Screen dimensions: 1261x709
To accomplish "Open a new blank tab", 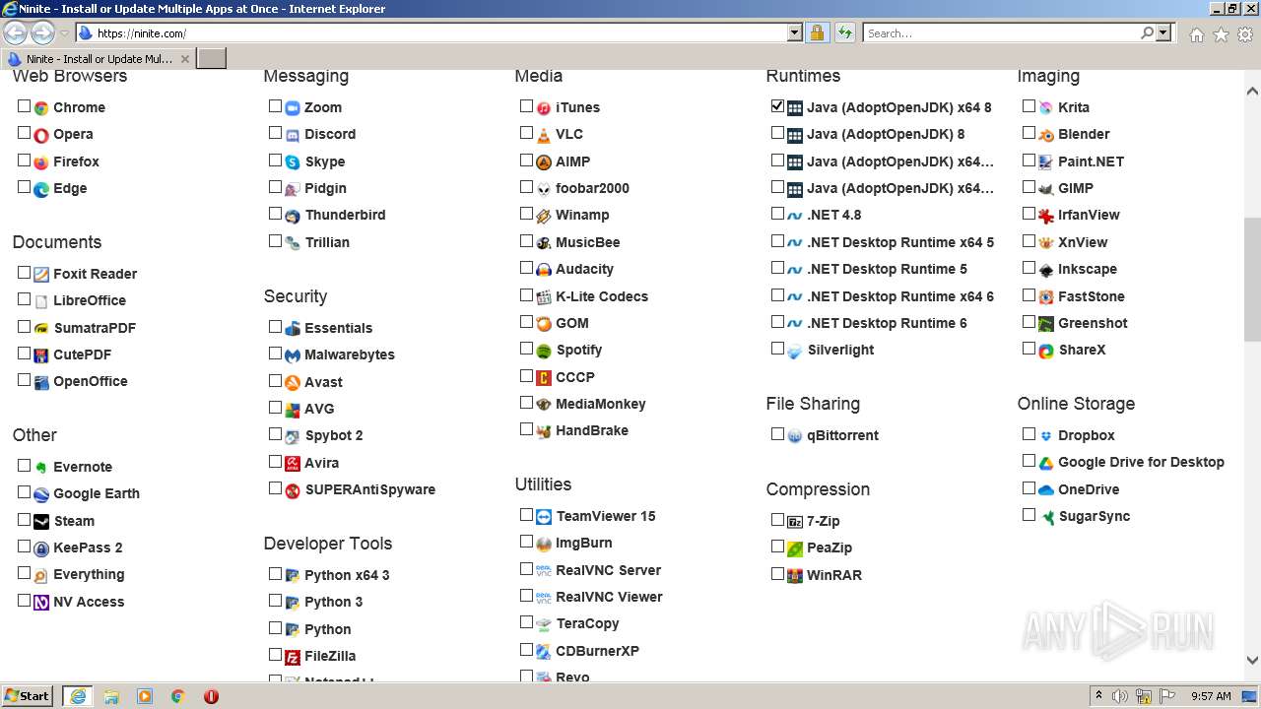I will 212,59.
